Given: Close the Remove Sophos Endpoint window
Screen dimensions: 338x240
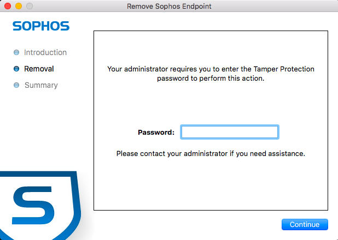Looking at the screenshot, I should [8, 6].
